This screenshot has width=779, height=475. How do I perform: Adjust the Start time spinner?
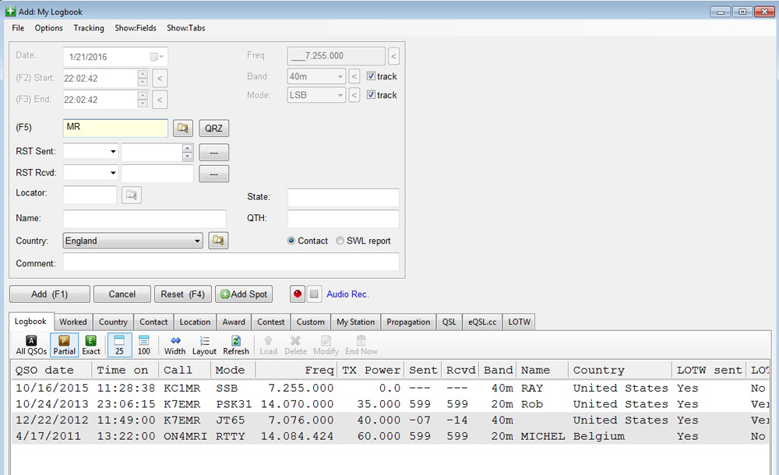point(143,78)
